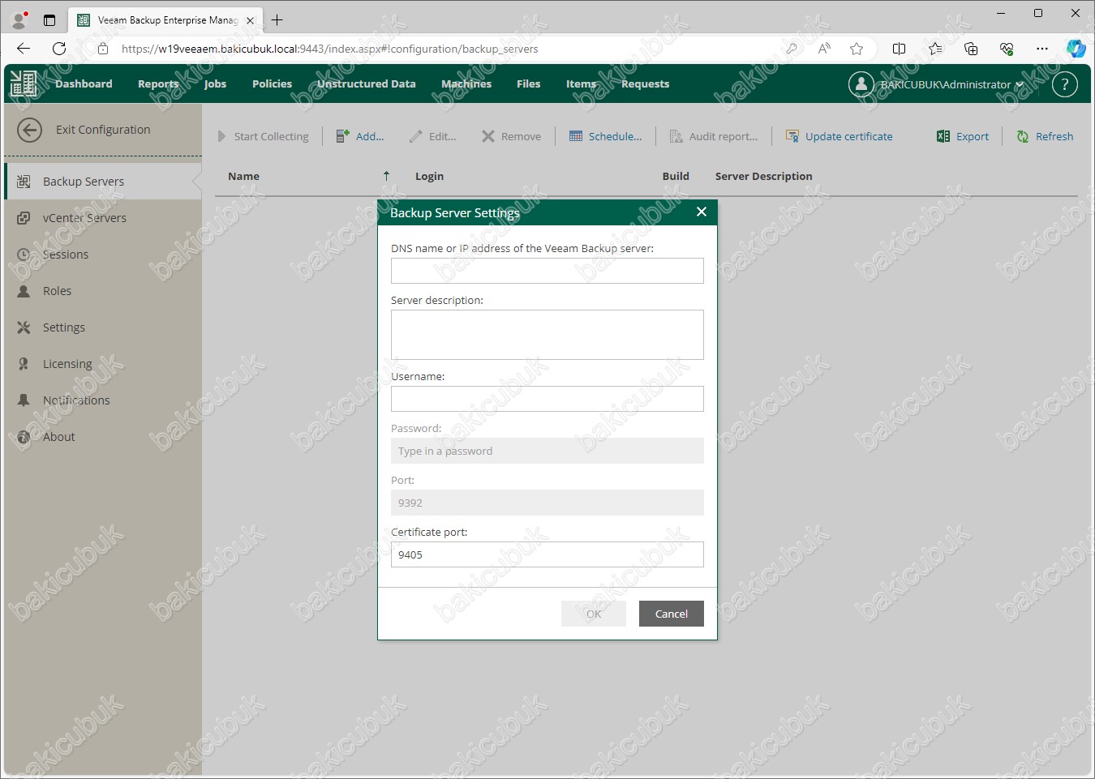Screen dimensions: 1095x779
Task: Expand the BAKICUBUK\Administrator user dropdown
Action: (x=1020, y=84)
